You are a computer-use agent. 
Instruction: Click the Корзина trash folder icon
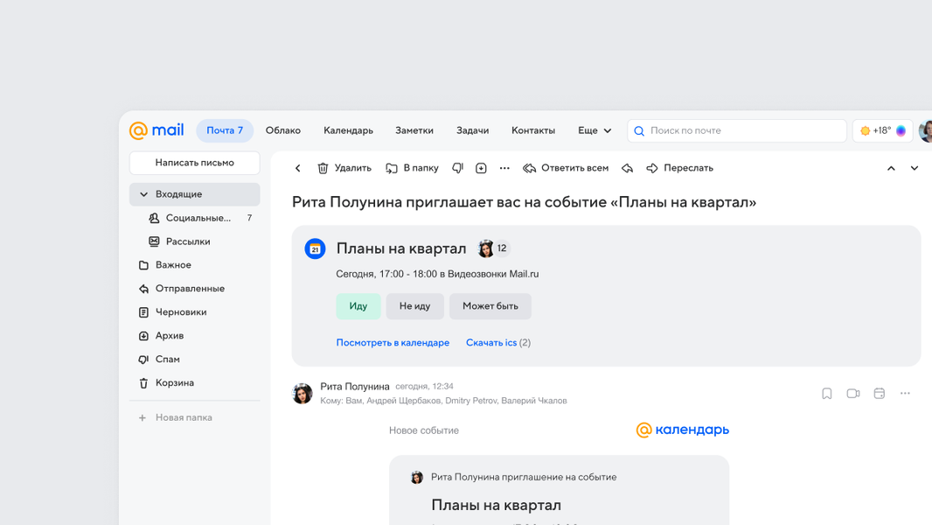pyautogui.click(x=143, y=383)
